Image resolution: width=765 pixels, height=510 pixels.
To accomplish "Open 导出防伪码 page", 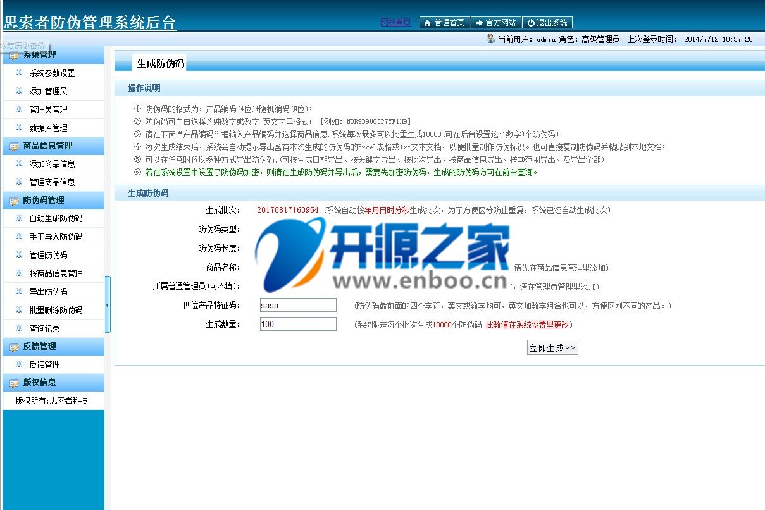I will pos(48,292).
